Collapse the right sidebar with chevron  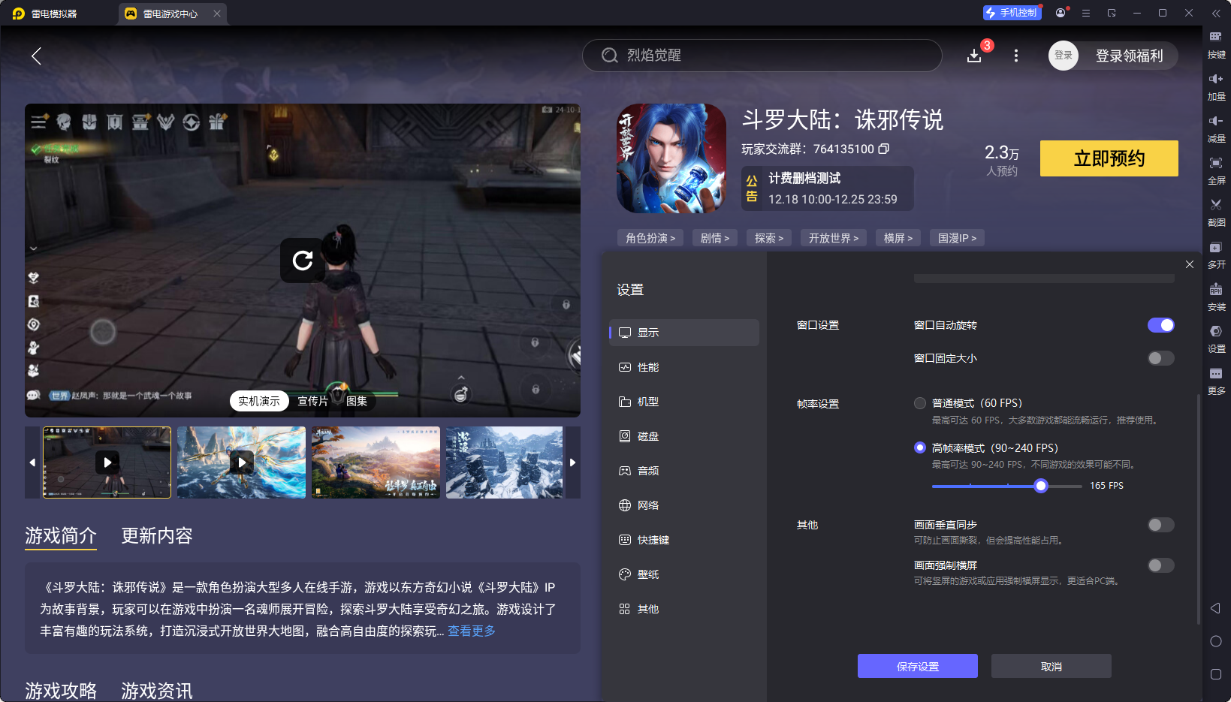[x=1217, y=13]
